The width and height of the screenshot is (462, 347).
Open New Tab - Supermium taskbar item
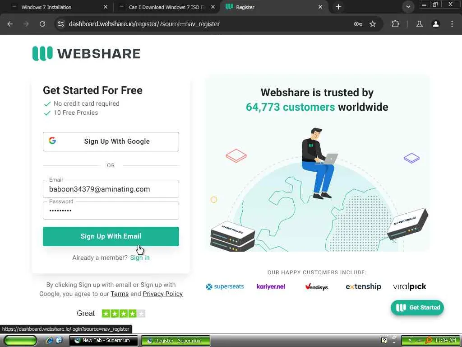[103, 340]
